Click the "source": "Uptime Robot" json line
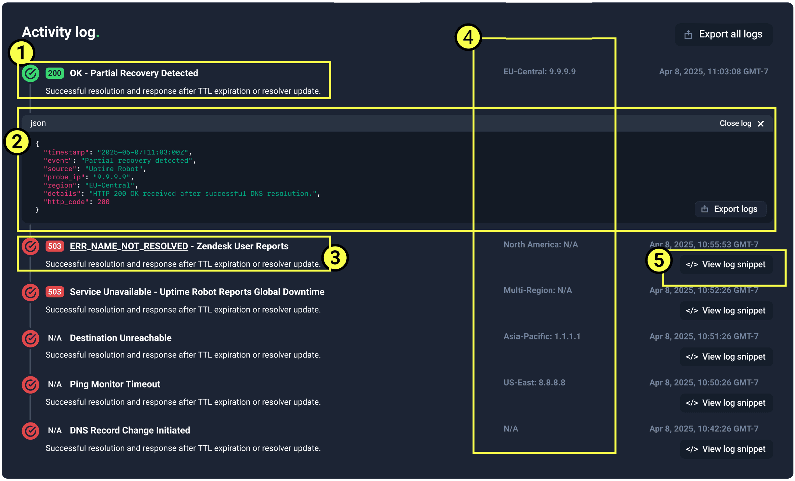This screenshot has width=795, height=481. [x=95, y=169]
